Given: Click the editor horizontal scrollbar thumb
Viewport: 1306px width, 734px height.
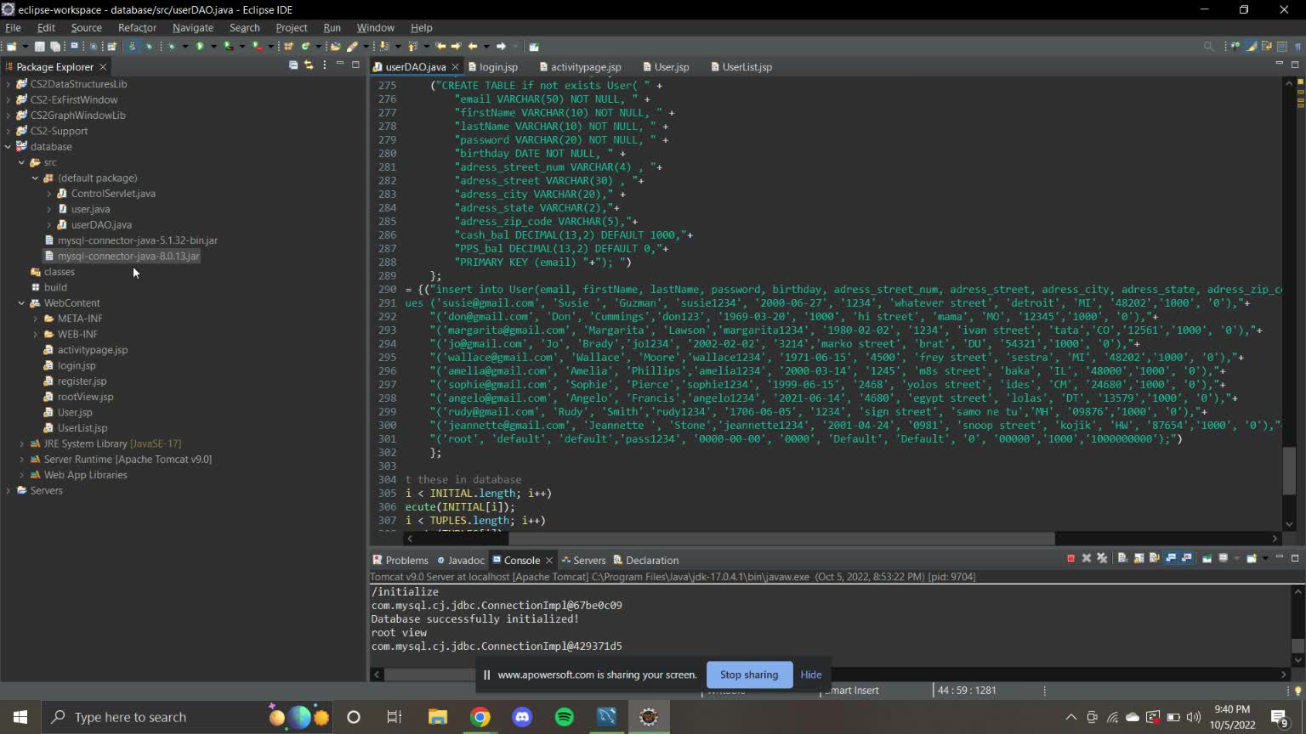Looking at the screenshot, I should (x=781, y=539).
